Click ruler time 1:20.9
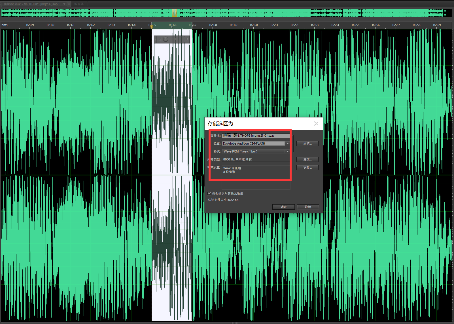The height and width of the screenshot is (324, 454). pos(30,25)
